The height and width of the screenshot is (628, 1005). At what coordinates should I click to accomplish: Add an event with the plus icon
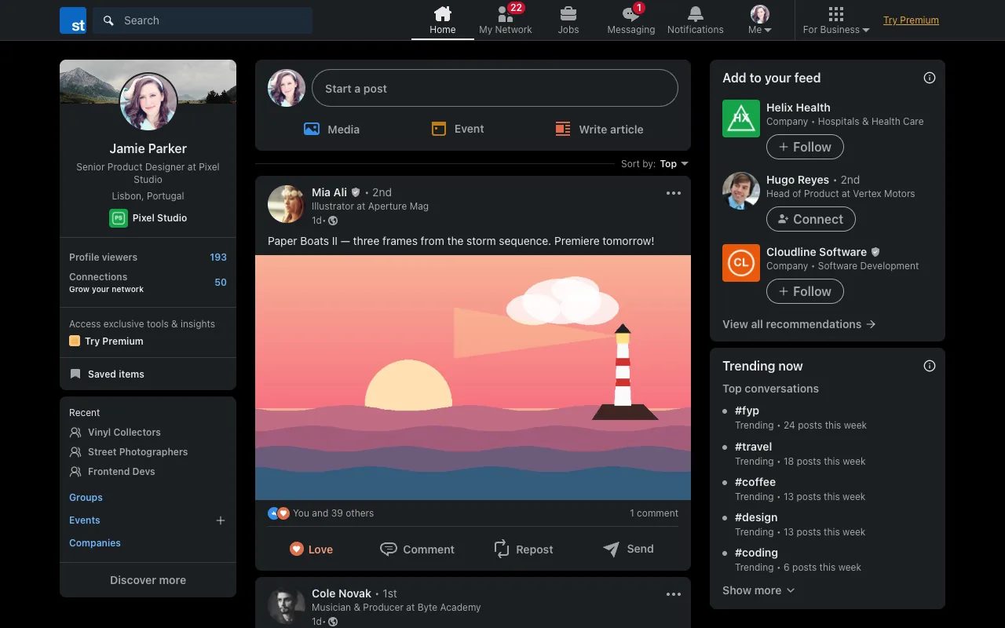(221, 520)
